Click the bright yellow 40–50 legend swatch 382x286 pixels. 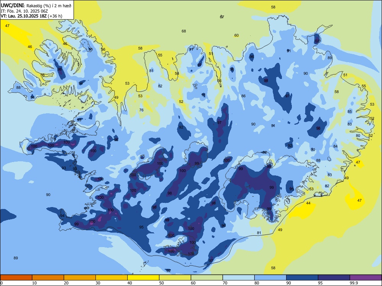pyautogui.click(x=143, y=278)
